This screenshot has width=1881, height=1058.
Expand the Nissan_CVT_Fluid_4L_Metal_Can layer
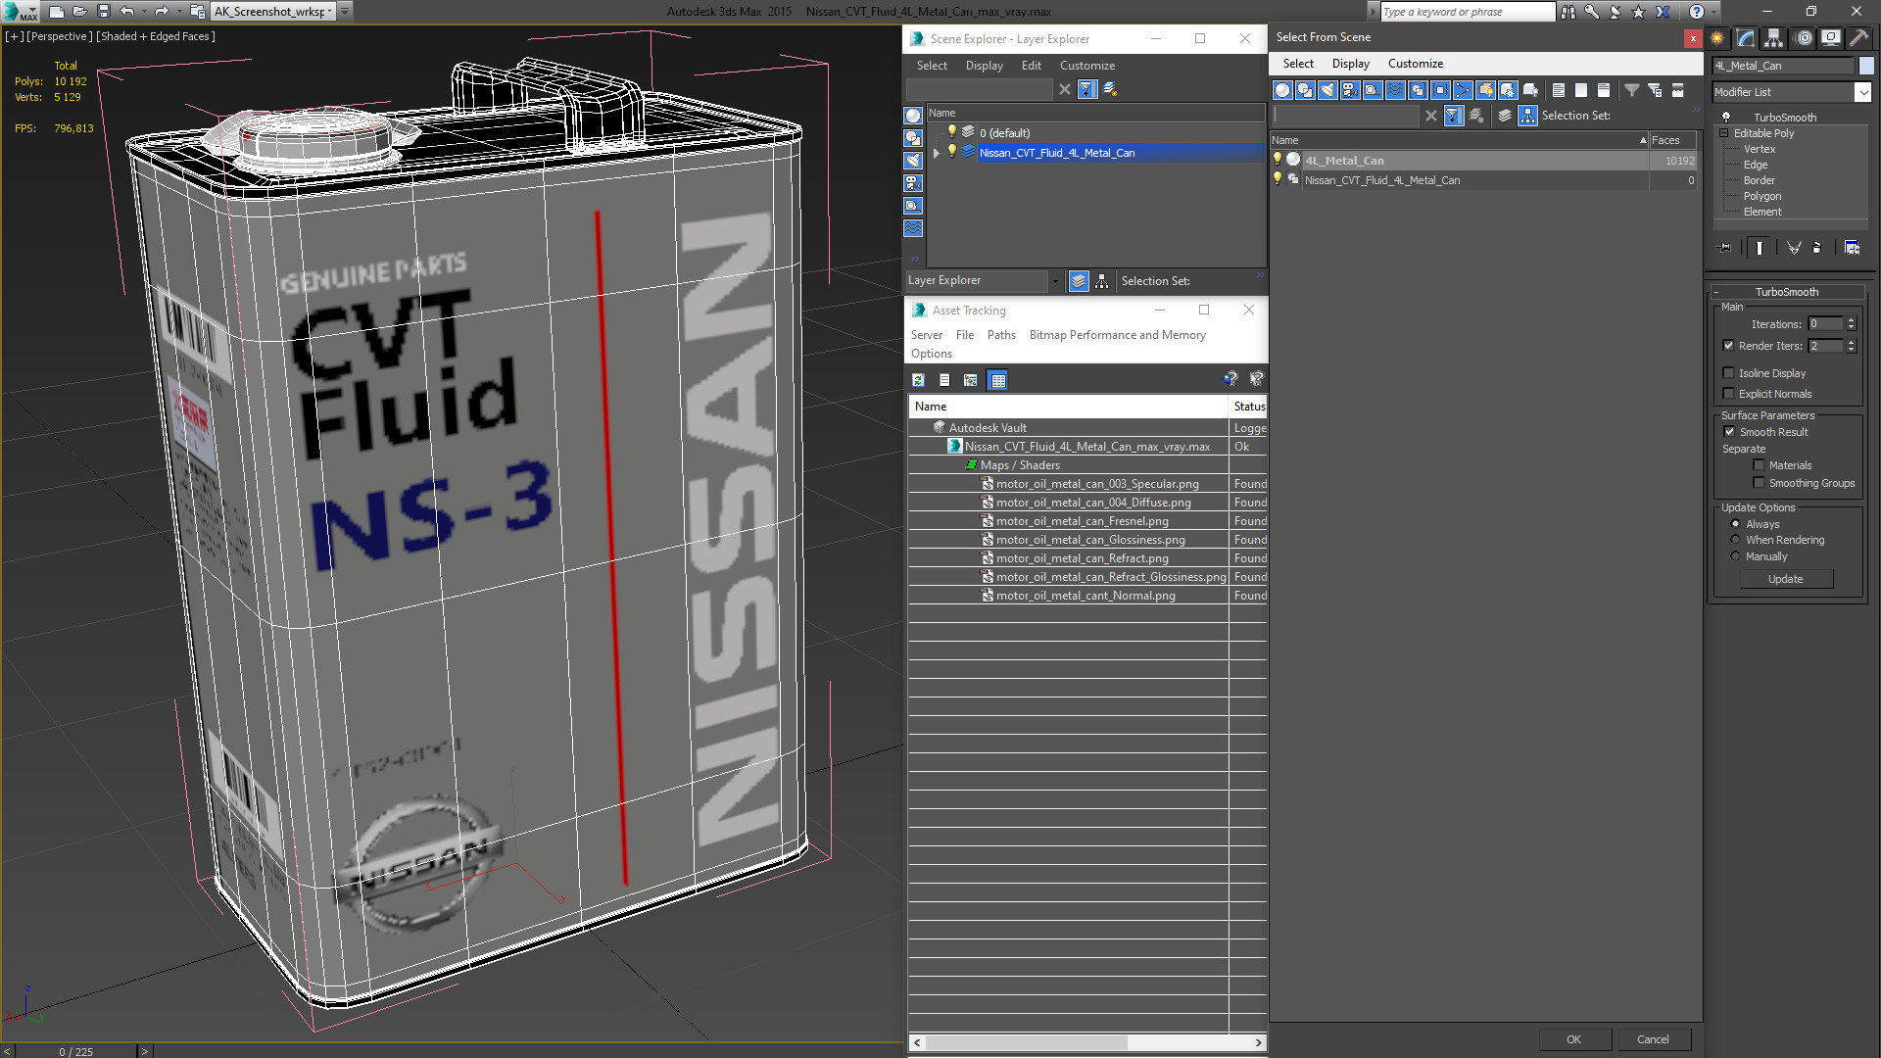937,153
